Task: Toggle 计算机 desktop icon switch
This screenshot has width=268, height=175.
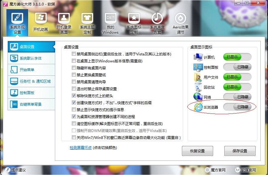Action: 237,57
